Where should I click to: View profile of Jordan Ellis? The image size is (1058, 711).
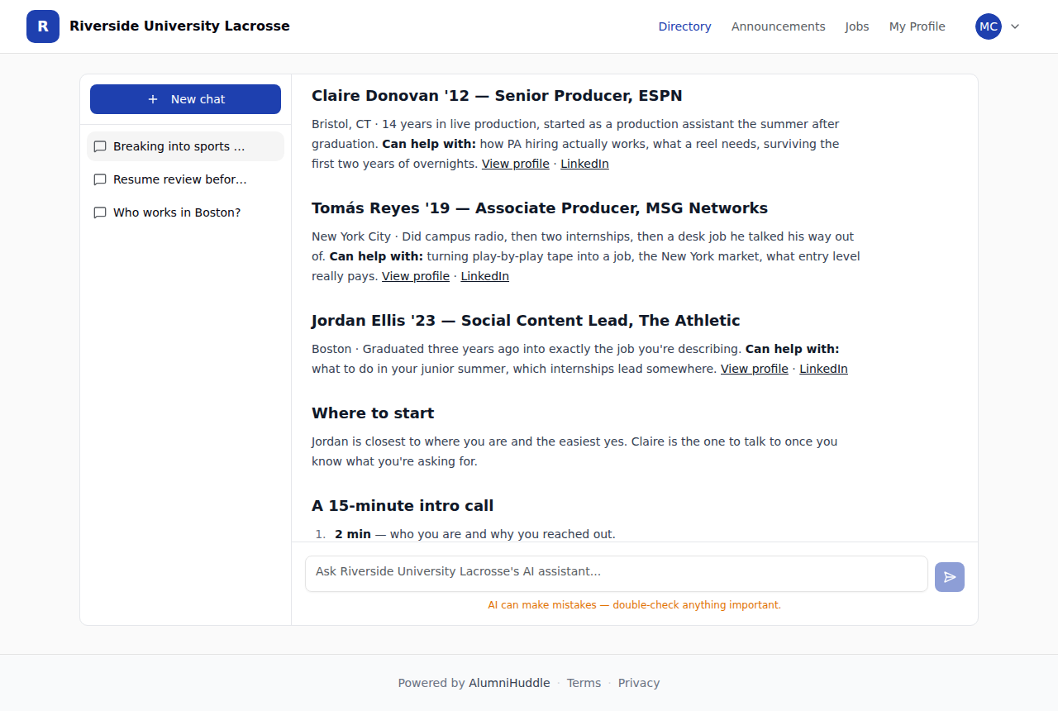[755, 369]
